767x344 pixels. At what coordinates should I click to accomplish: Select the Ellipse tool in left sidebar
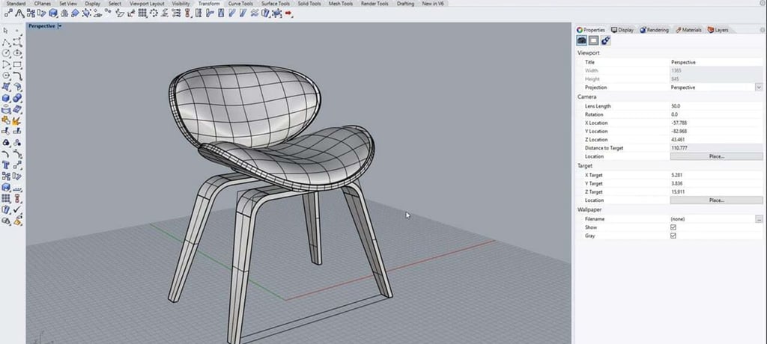17,53
